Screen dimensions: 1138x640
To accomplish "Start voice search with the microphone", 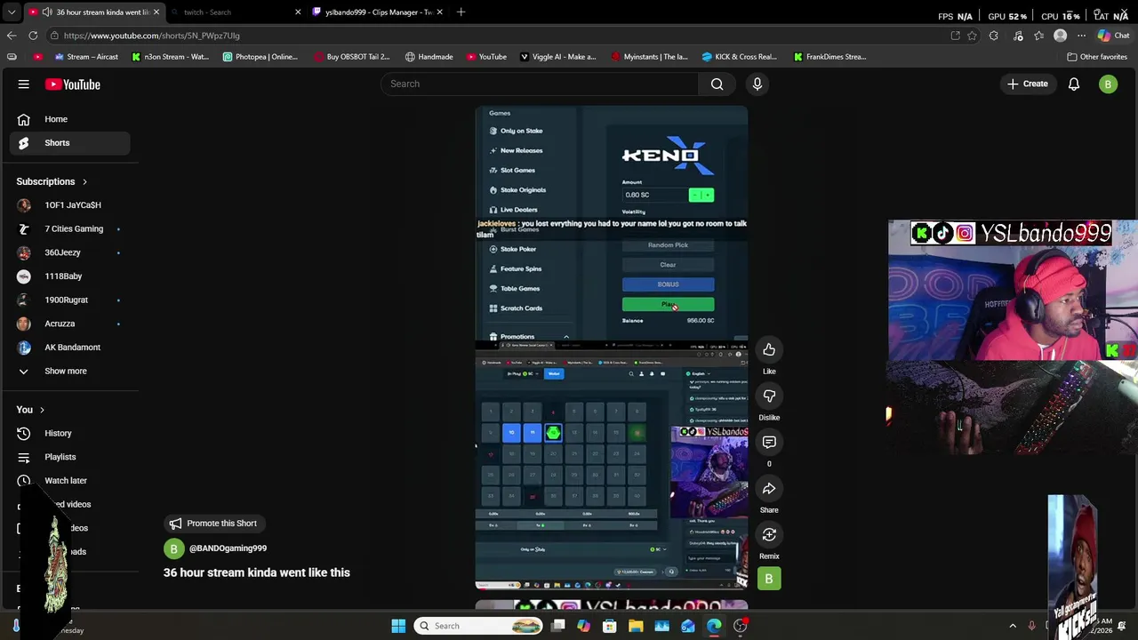I will [x=757, y=84].
